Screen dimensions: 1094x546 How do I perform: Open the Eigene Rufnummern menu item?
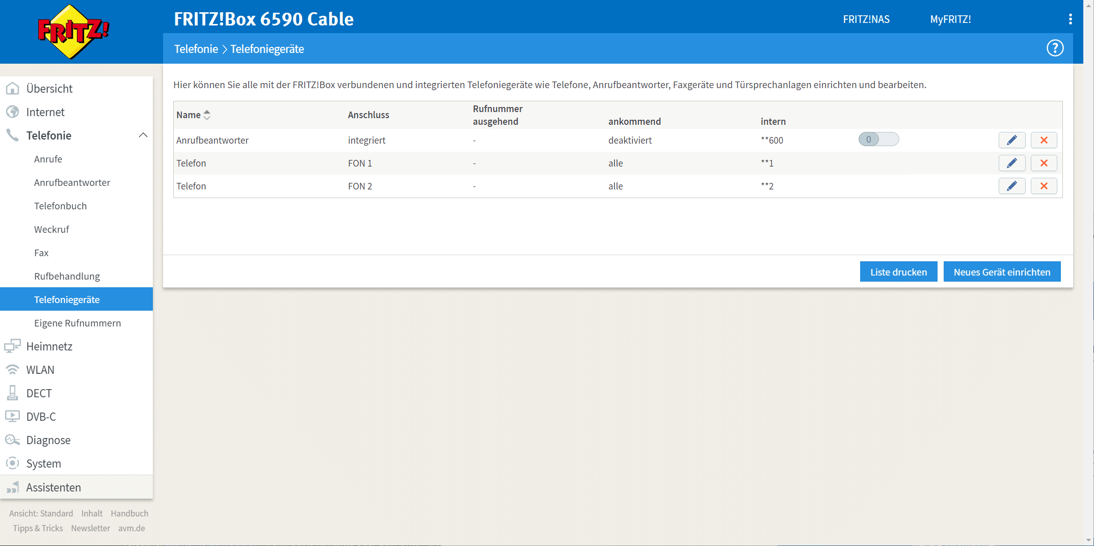pos(77,323)
